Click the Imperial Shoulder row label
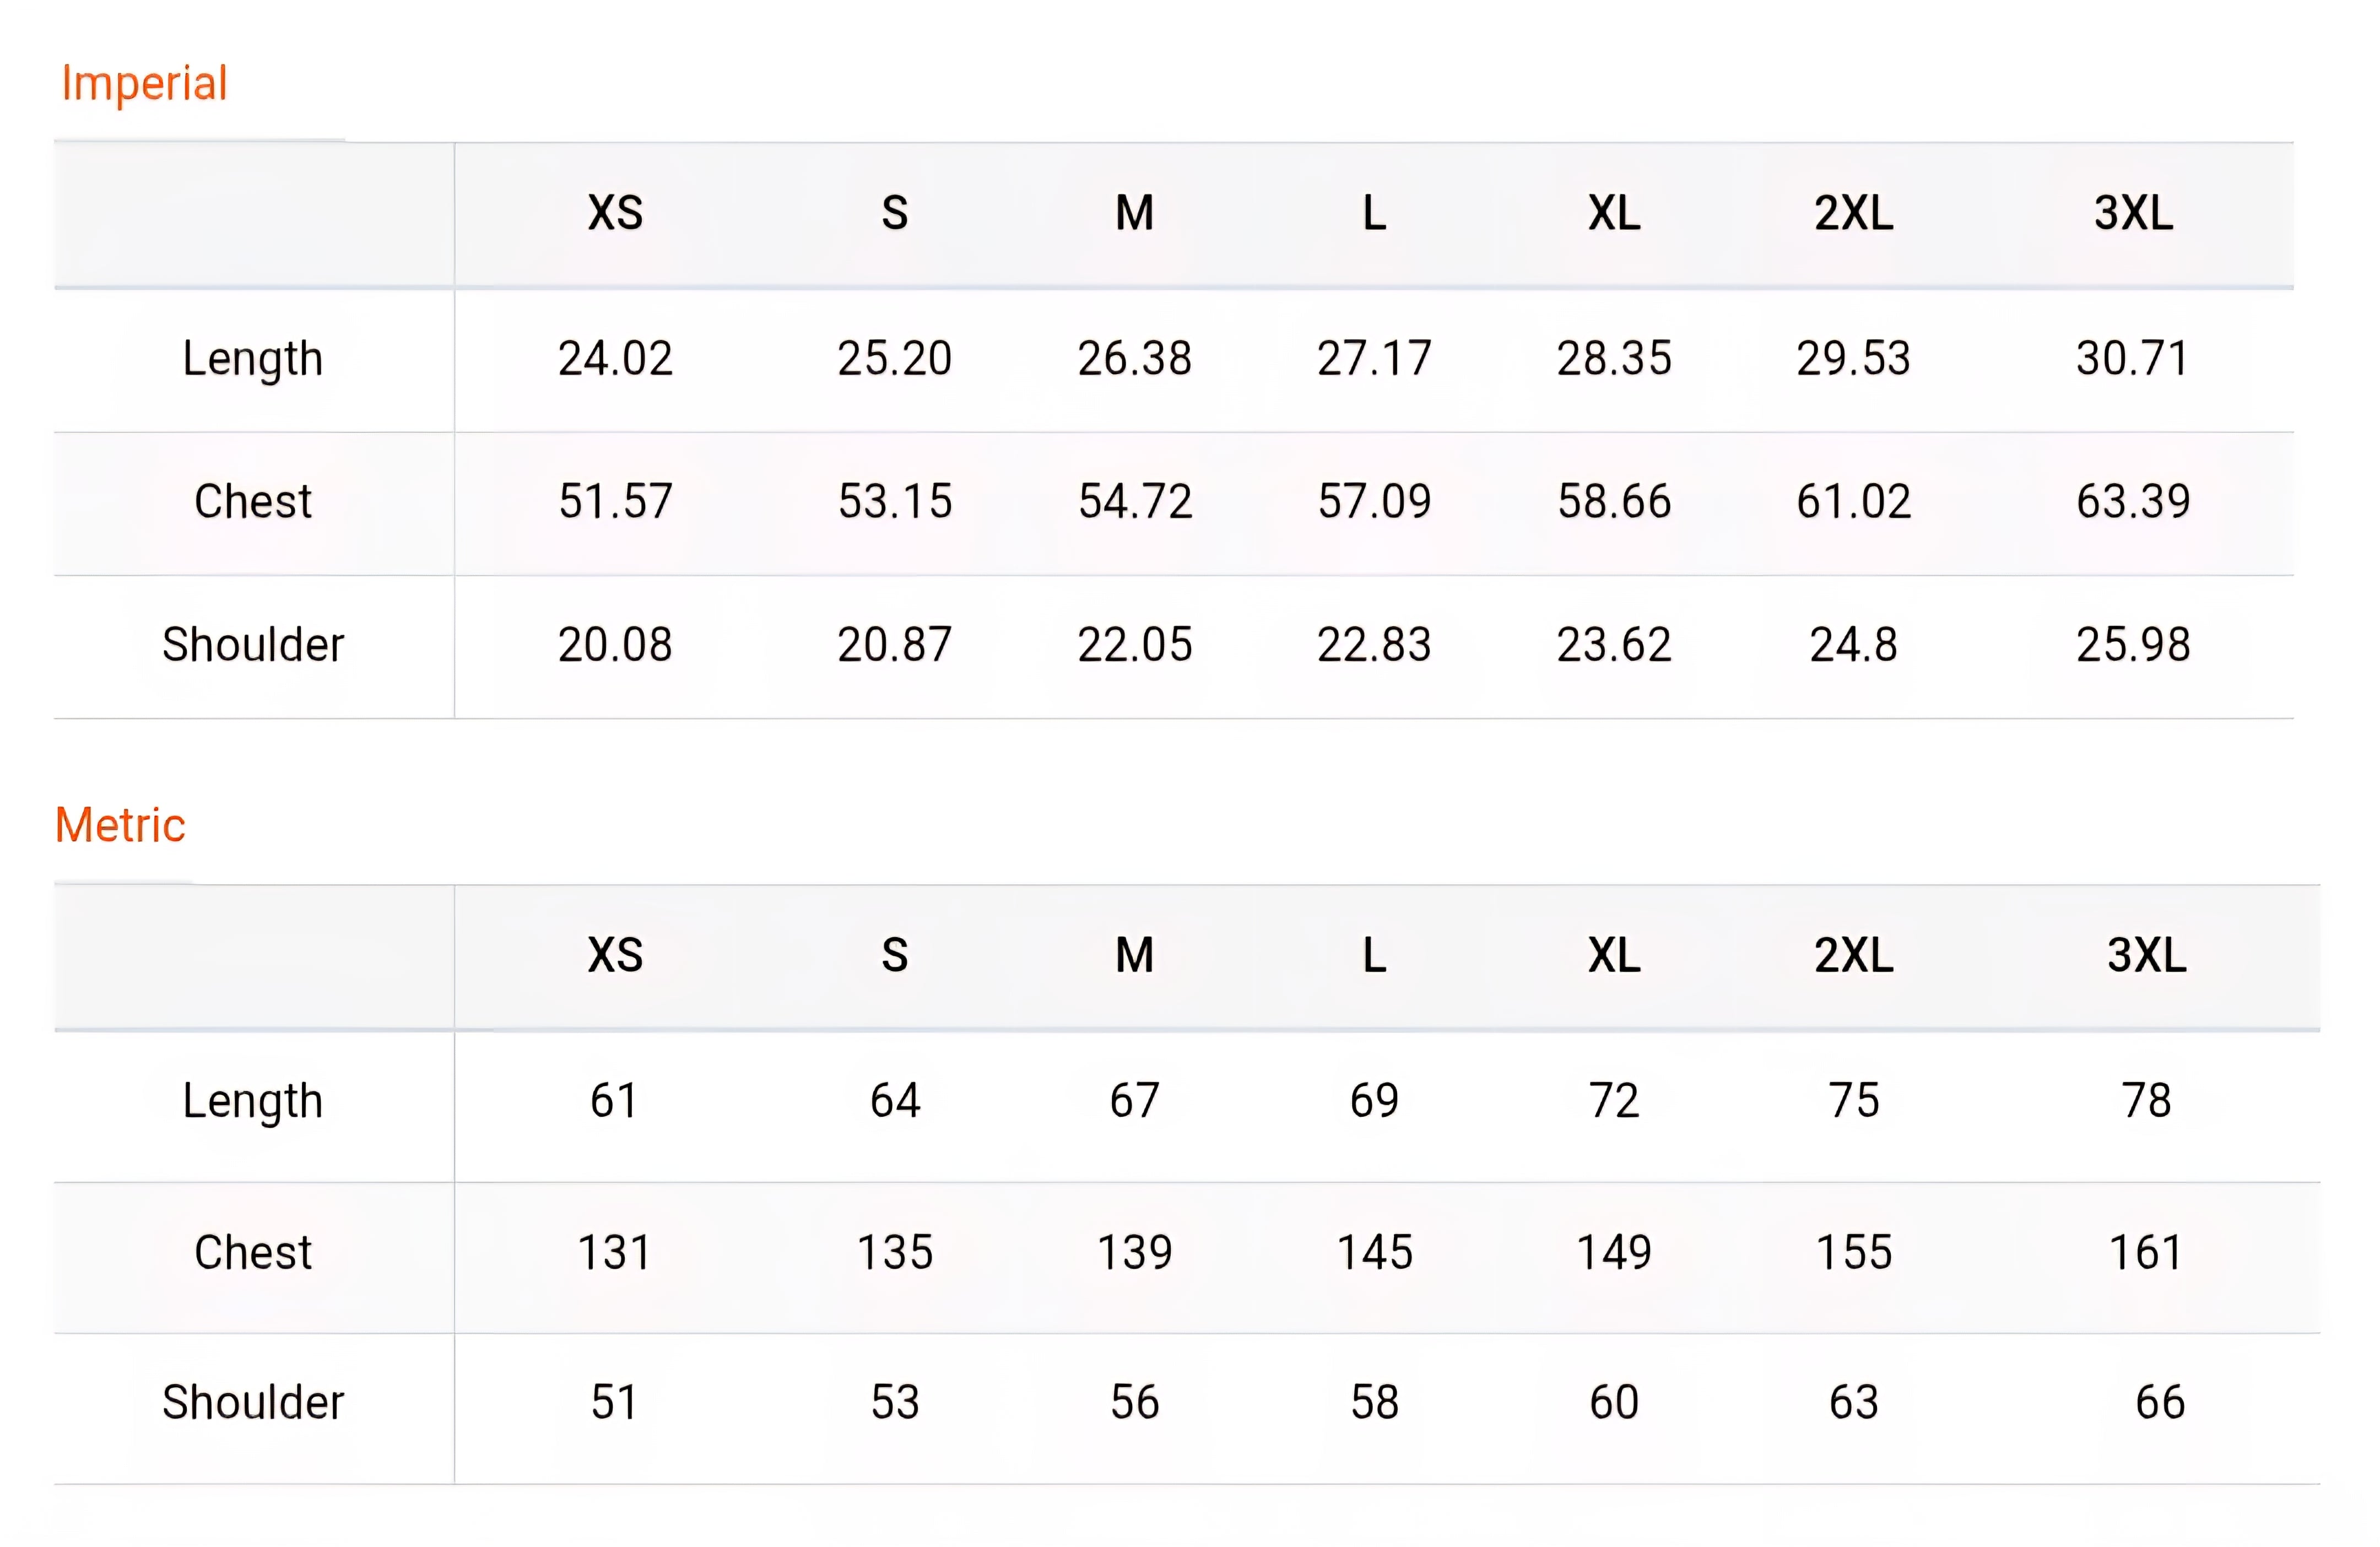This screenshot has width=2380, height=1547. tap(253, 644)
